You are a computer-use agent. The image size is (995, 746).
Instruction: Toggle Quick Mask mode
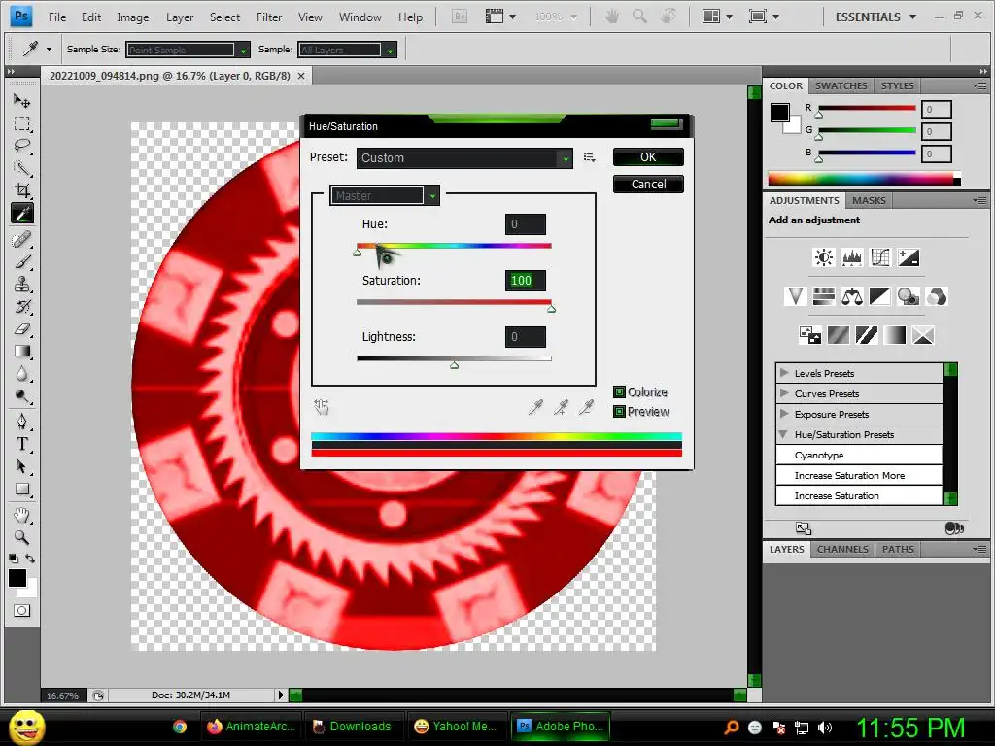tap(22, 610)
